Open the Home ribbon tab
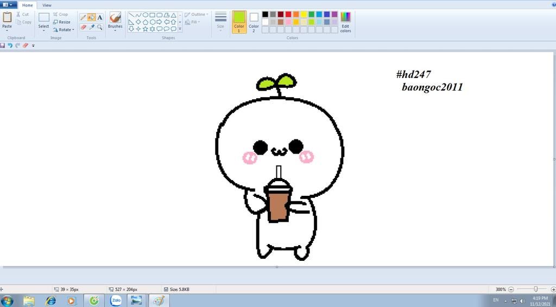Screen dimensions: 556x307 tap(27, 5)
